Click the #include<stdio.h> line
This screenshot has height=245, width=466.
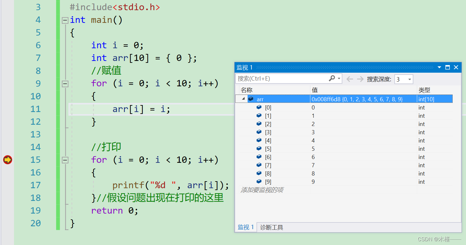[x=115, y=7]
